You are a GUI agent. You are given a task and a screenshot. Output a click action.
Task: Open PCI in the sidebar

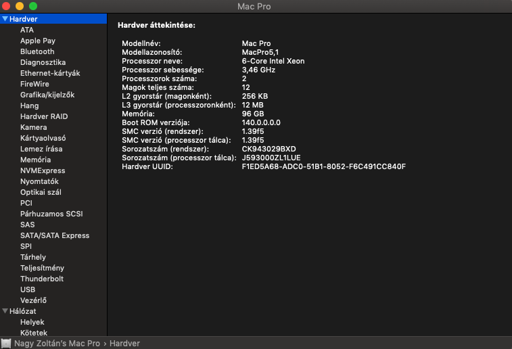tap(26, 203)
